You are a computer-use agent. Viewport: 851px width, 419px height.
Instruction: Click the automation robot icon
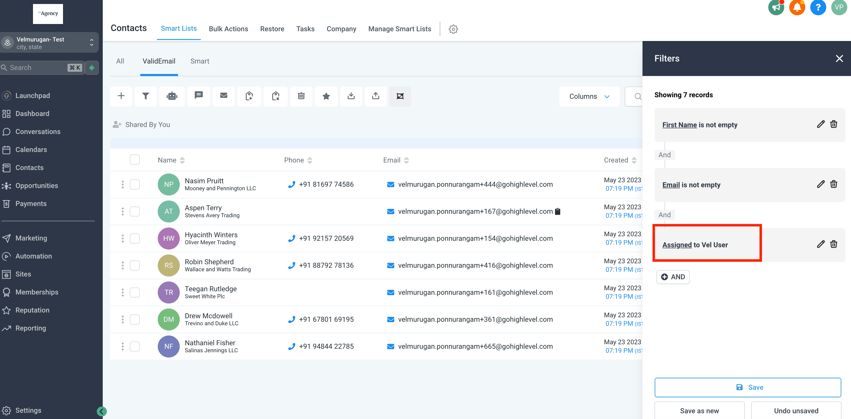172,96
